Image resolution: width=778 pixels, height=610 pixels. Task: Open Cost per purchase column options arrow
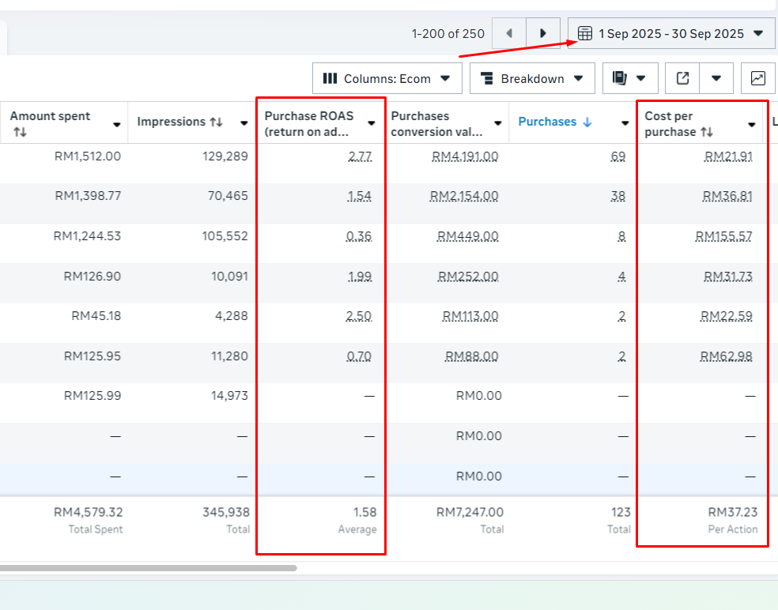click(752, 125)
